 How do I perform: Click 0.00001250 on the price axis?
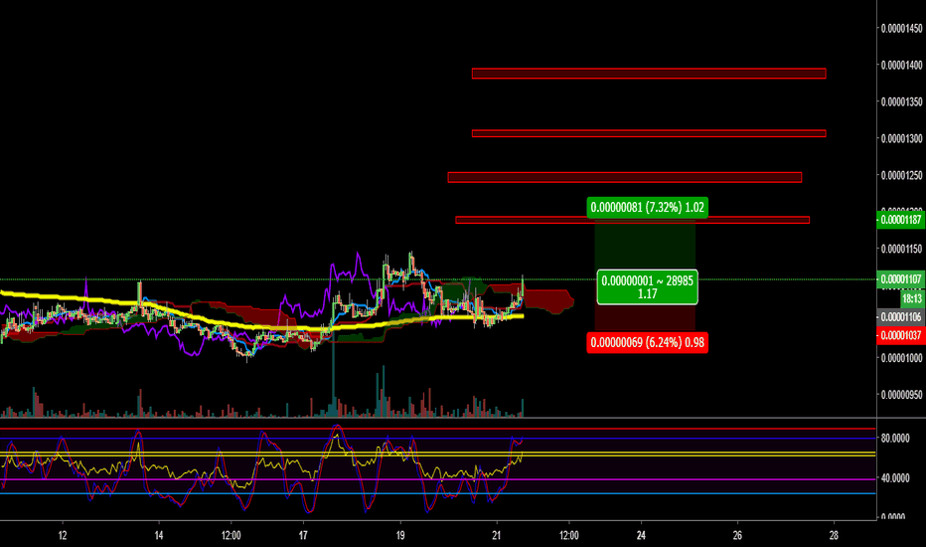click(x=902, y=175)
